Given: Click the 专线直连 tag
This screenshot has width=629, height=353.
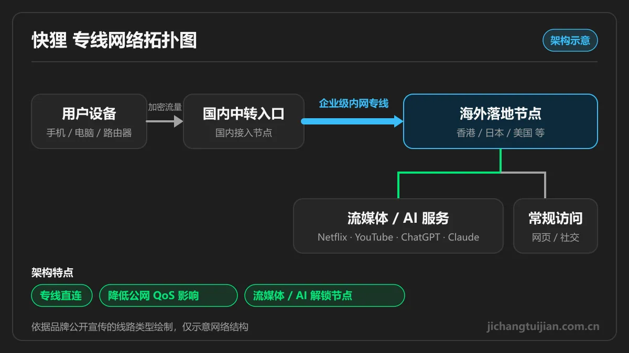Looking at the screenshot, I should click(62, 295).
